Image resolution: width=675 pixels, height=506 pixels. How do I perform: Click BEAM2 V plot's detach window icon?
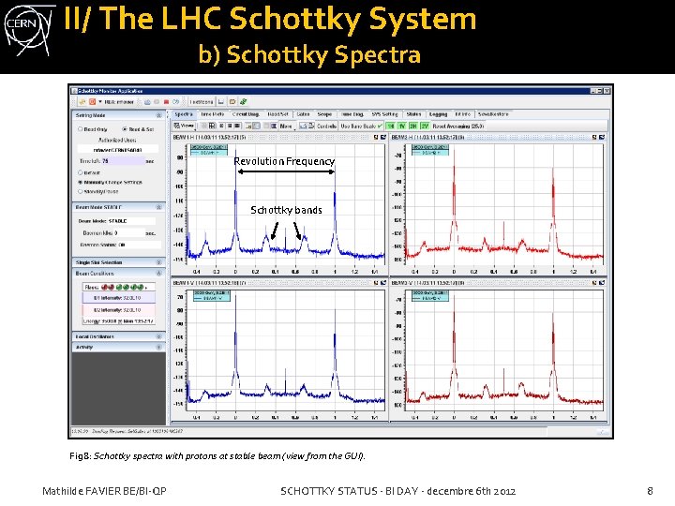point(602,283)
